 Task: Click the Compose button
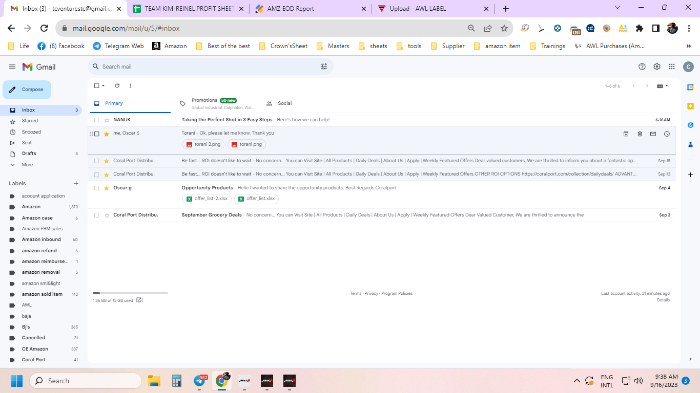point(27,90)
